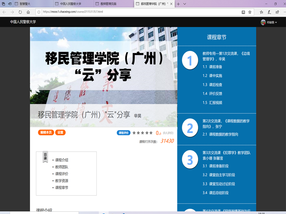The image size is (286, 214).
Task: Switch to the 教师管理页面 tab
Action: tap(110, 4)
